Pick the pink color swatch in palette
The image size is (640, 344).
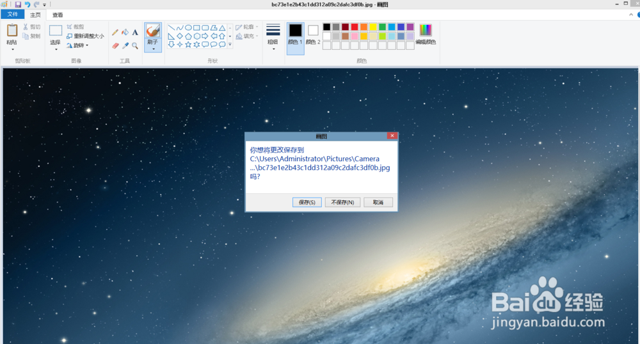(355, 36)
